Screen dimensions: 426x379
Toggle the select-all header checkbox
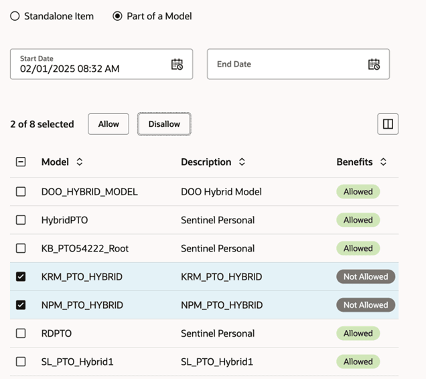[x=21, y=162]
